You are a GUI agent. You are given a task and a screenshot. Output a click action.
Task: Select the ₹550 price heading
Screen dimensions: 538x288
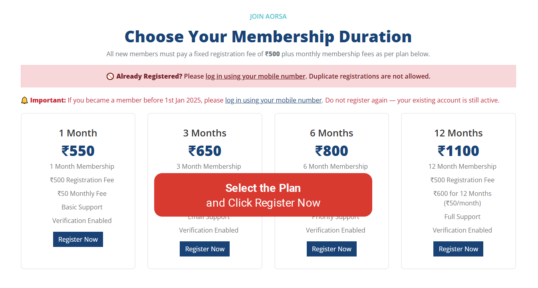tap(78, 151)
